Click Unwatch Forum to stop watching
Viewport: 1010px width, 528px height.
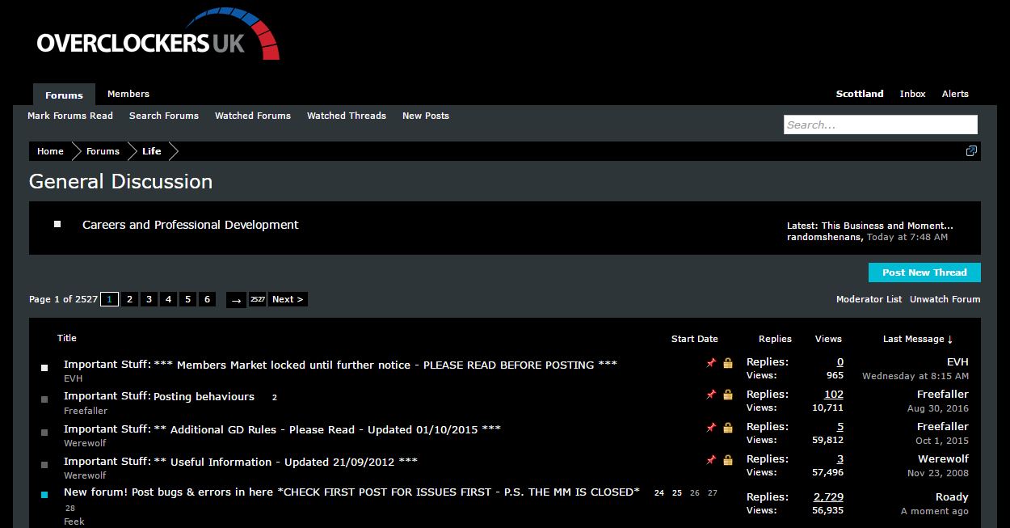click(x=945, y=298)
